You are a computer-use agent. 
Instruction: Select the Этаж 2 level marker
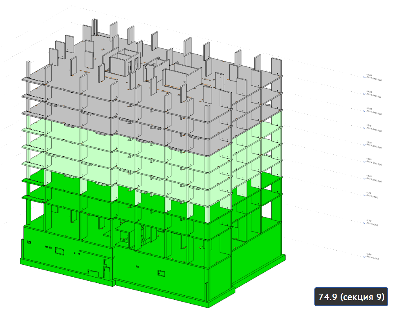371,195
